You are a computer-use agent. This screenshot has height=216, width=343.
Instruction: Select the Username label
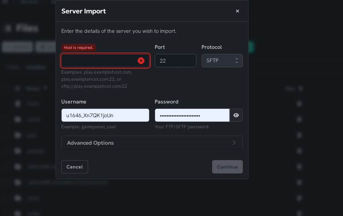coord(74,102)
